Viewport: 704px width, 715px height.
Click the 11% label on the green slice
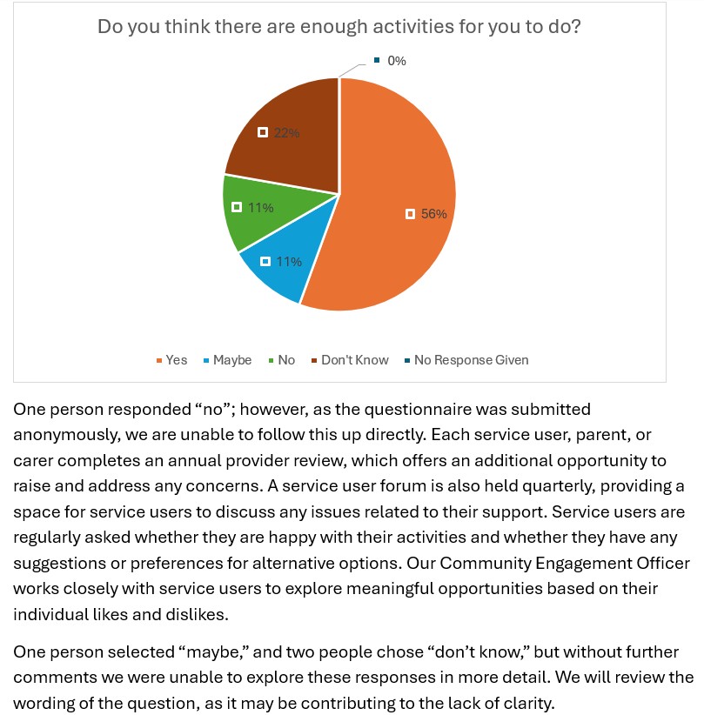click(x=261, y=208)
